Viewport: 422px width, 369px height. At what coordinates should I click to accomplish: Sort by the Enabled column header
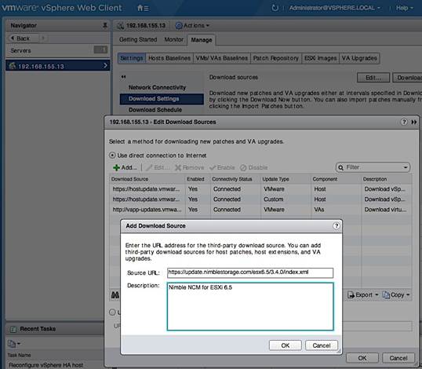(198, 179)
